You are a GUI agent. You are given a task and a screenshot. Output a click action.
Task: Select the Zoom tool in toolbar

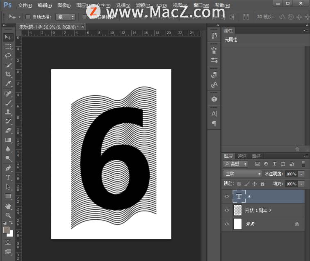(x=8, y=215)
